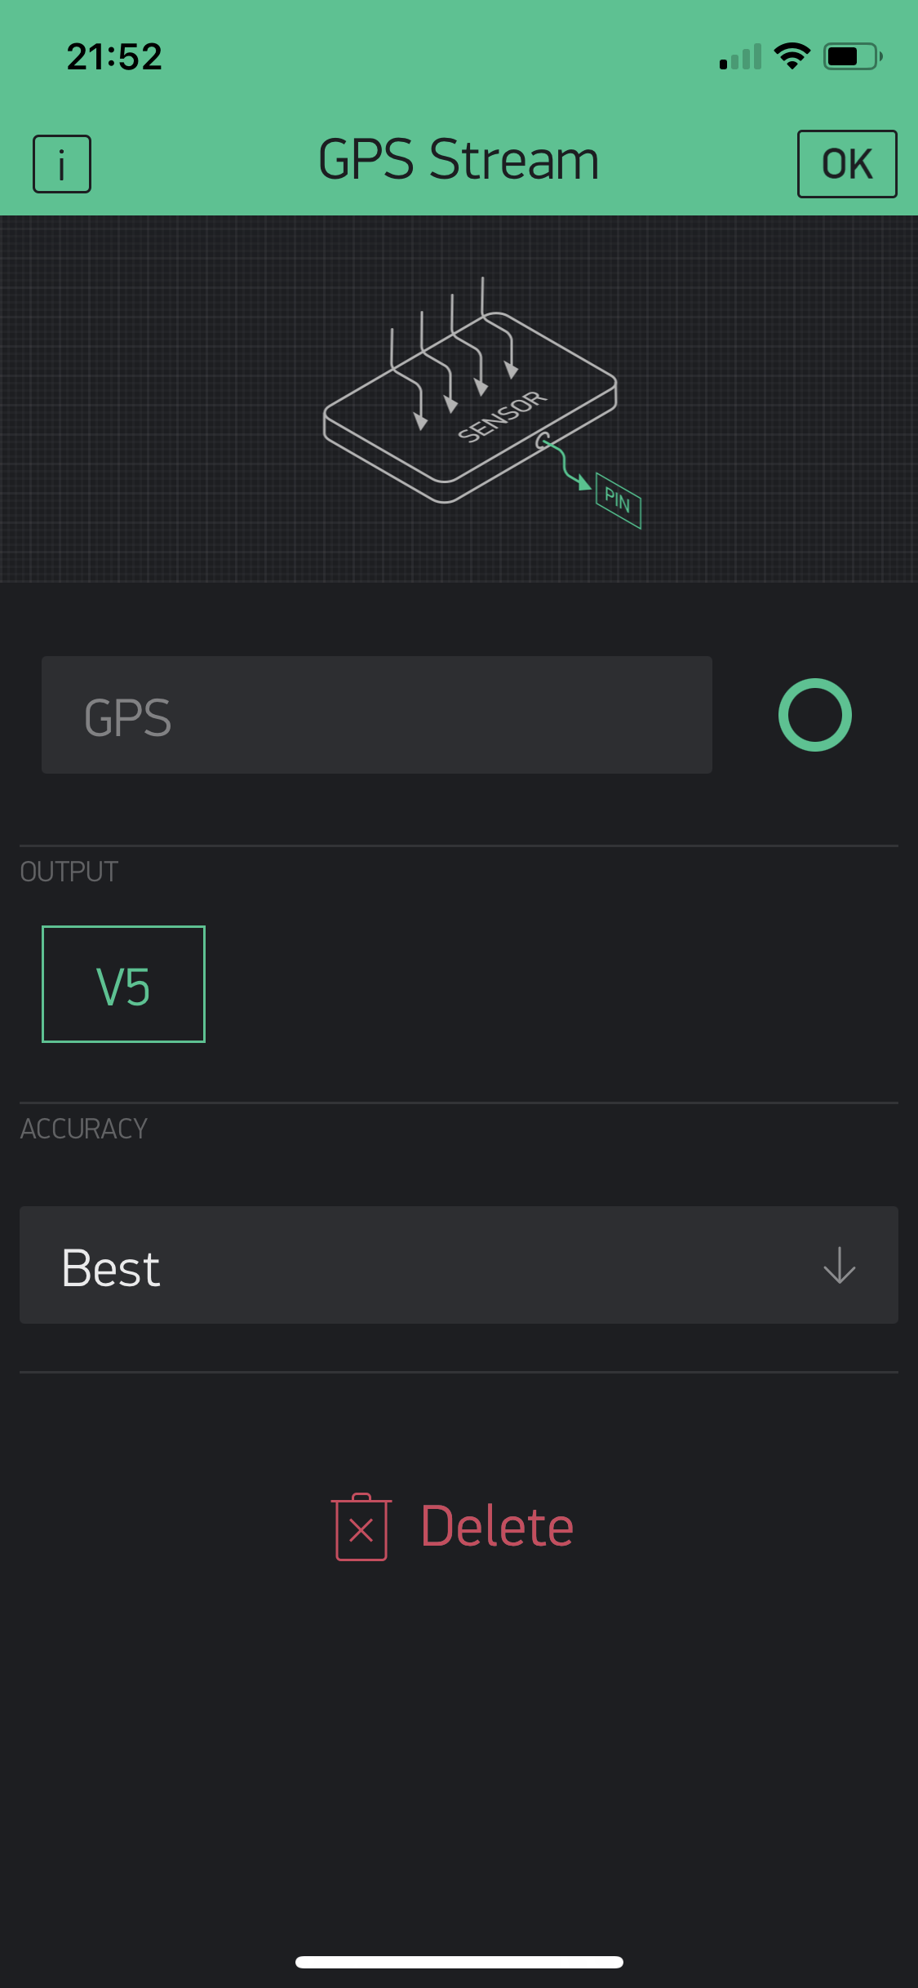Tap the 21:52 clock in status bar
This screenshot has height=1988, width=918.
(x=114, y=56)
